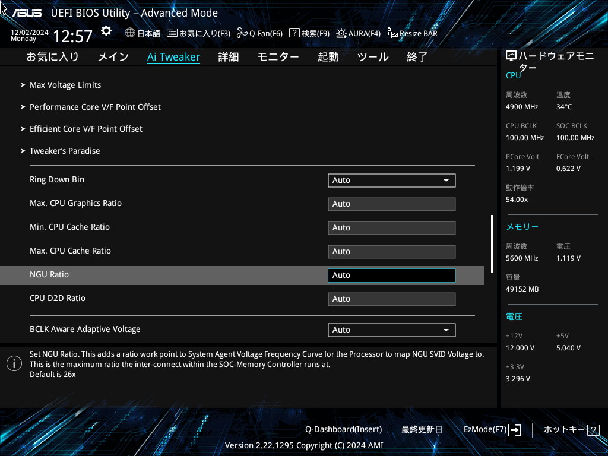
Task: Expand Max Voltage Limits submenu
Action: coord(65,85)
